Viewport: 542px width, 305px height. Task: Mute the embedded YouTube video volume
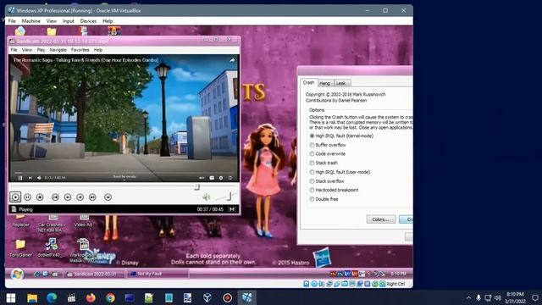(x=39, y=178)
